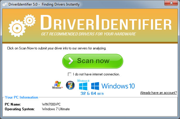This screenshot has height=119, width=180.
Task: Click the Windows XP logo icon
Action: click(x=57, y=85)
